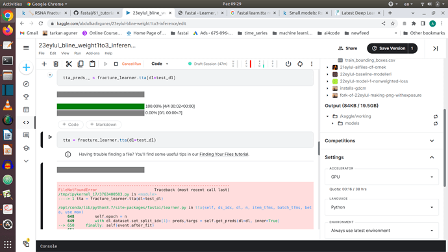Open the View menu

(x=65, y=53)
